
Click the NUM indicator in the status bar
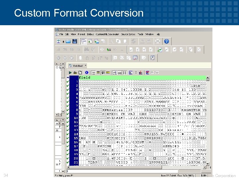pyautogui.click(x=204, y=175)
